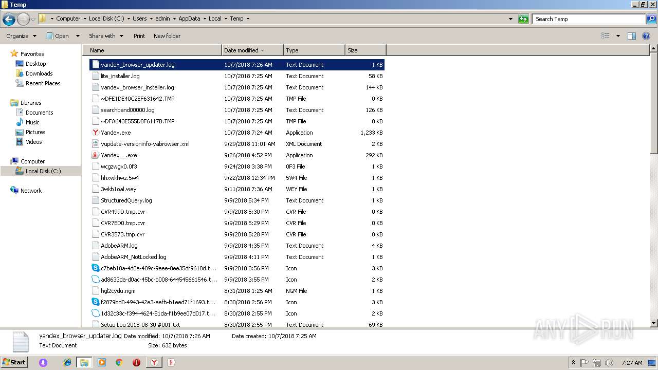This screenshot has height=370, width=658.
Task: Show hidden tray icons arrow
Action: pyautogui.click(x=573, y=363)
